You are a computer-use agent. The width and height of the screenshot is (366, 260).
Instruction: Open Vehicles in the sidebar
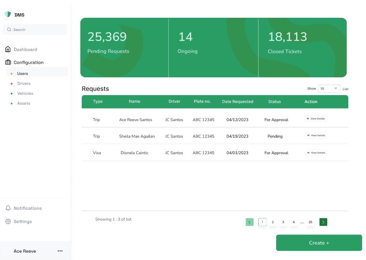(x=25, y=94)
